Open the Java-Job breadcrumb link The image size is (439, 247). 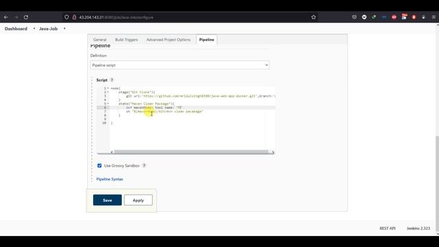[48, 29]
